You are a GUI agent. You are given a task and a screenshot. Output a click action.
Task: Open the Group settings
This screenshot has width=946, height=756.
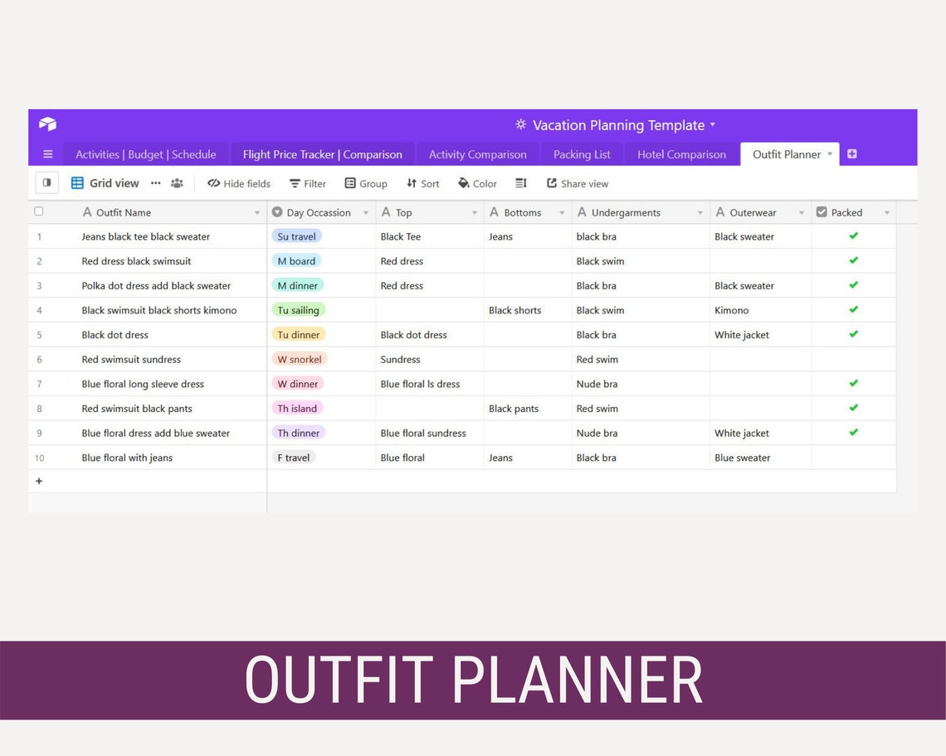(x=365, y=183)
